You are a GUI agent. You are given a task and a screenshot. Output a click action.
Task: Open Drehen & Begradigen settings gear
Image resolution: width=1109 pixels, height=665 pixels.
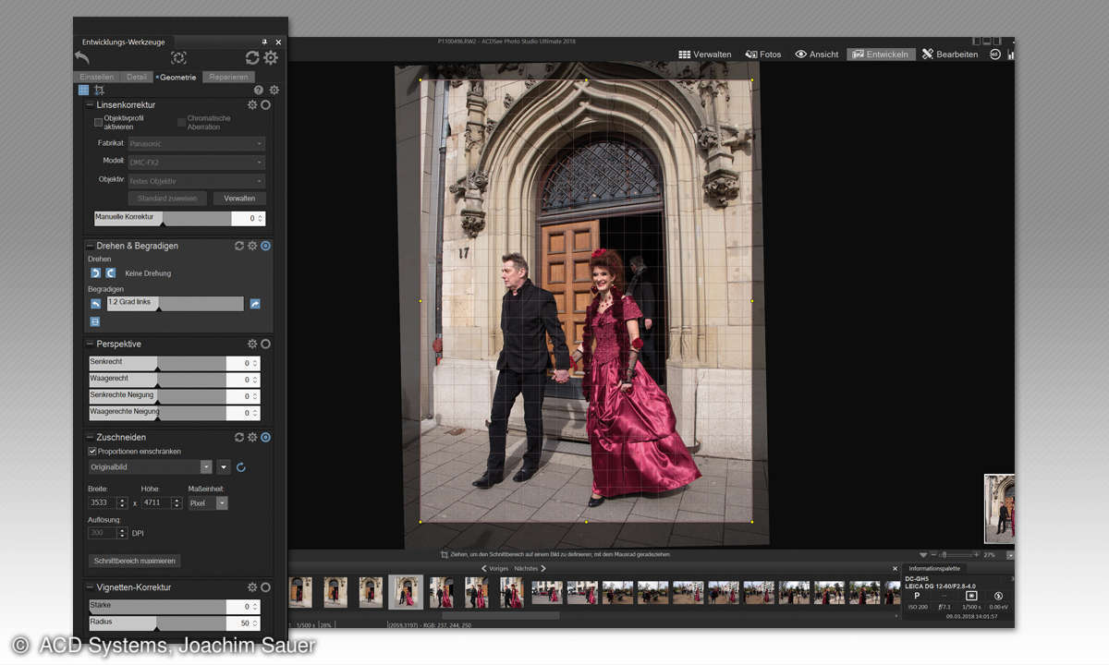pyautogui.click(x=252, y=246)
